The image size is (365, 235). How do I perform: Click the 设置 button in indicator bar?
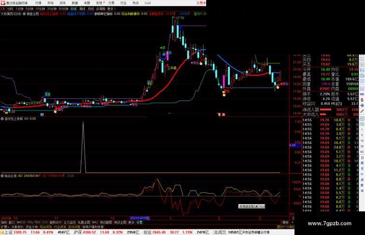[140, 222]
